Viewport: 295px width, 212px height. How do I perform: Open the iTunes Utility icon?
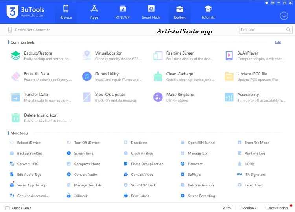click(87, 77)
